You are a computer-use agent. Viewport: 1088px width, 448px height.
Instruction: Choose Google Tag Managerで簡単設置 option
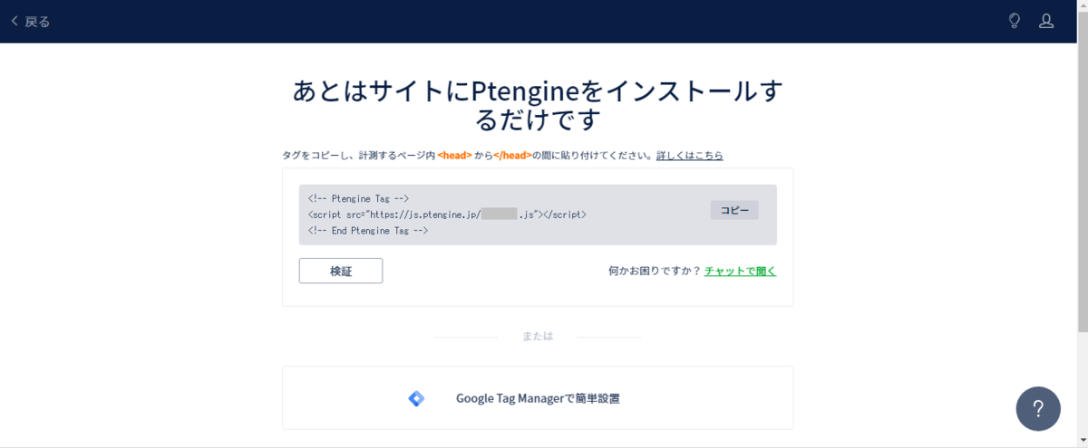(x=538, y=398)
